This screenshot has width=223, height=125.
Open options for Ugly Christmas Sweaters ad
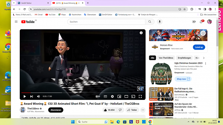205,63
